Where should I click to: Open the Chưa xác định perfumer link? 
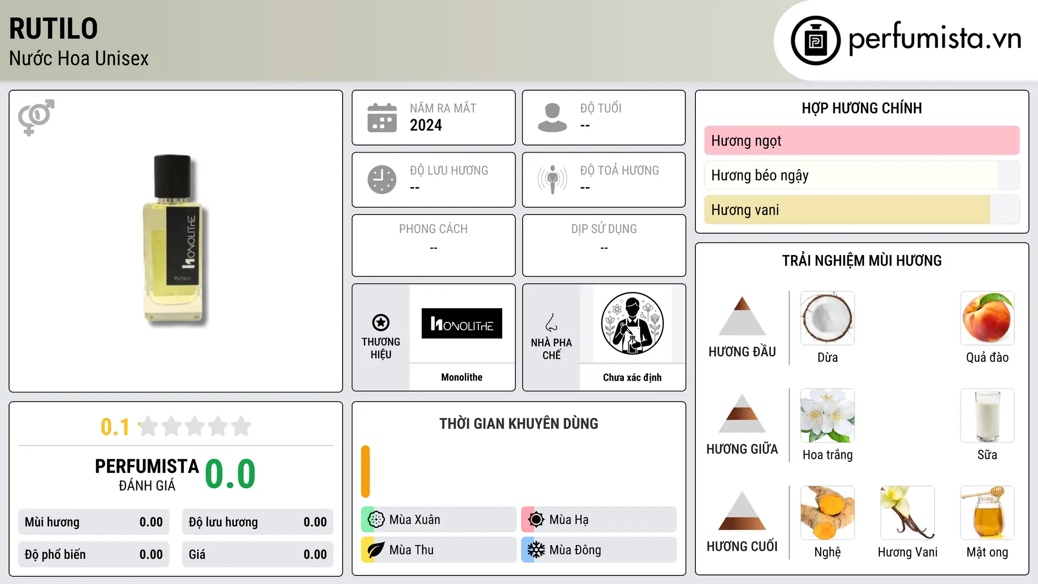[x=632, y=377]
